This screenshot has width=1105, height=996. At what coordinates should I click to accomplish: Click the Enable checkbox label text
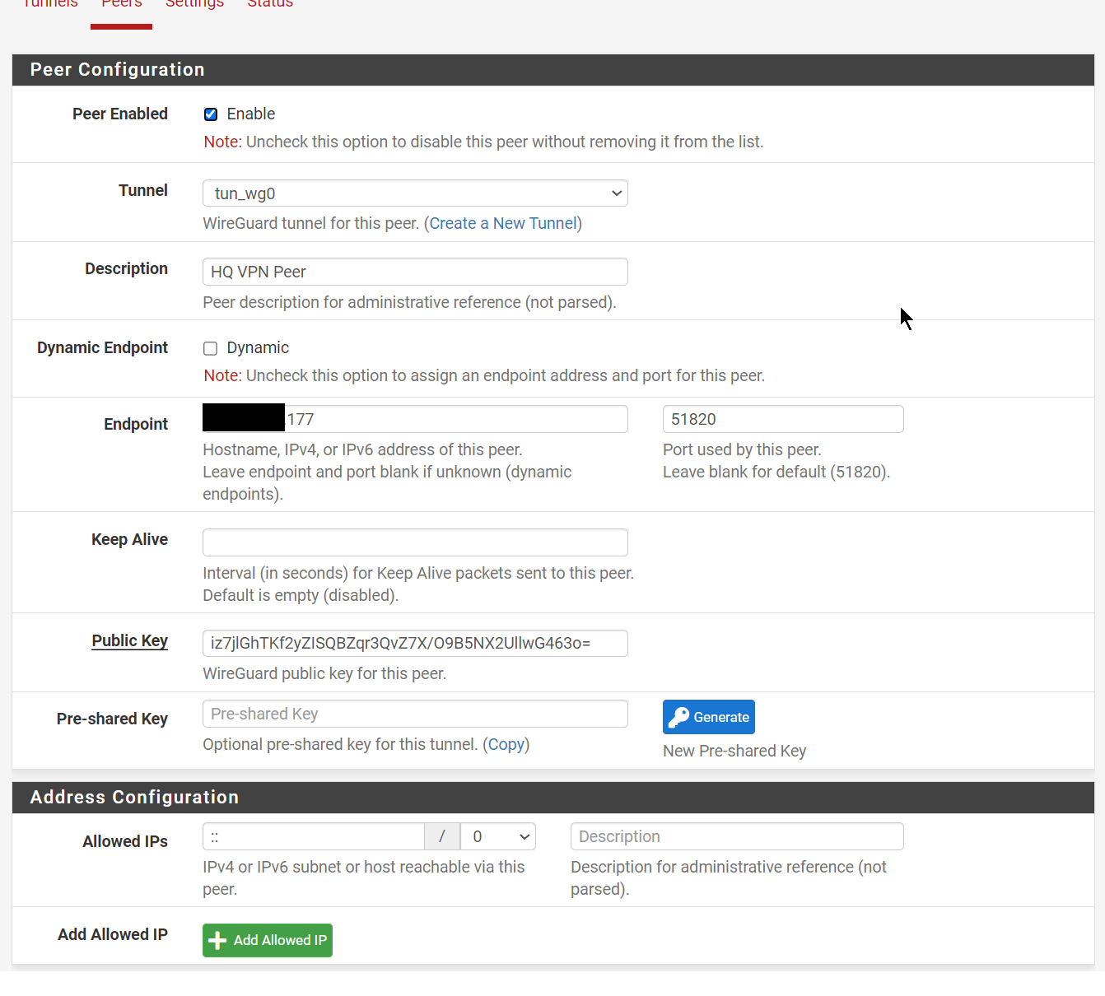click(251, 114)
